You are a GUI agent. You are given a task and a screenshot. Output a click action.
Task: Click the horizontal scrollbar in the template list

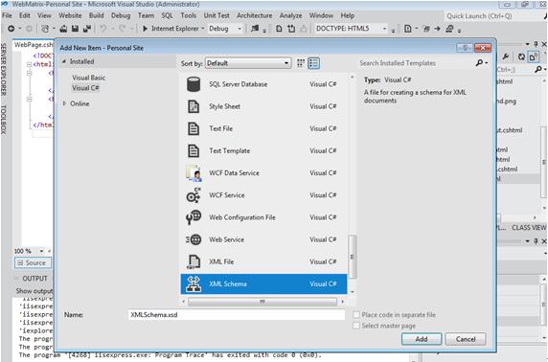[263, 302]
